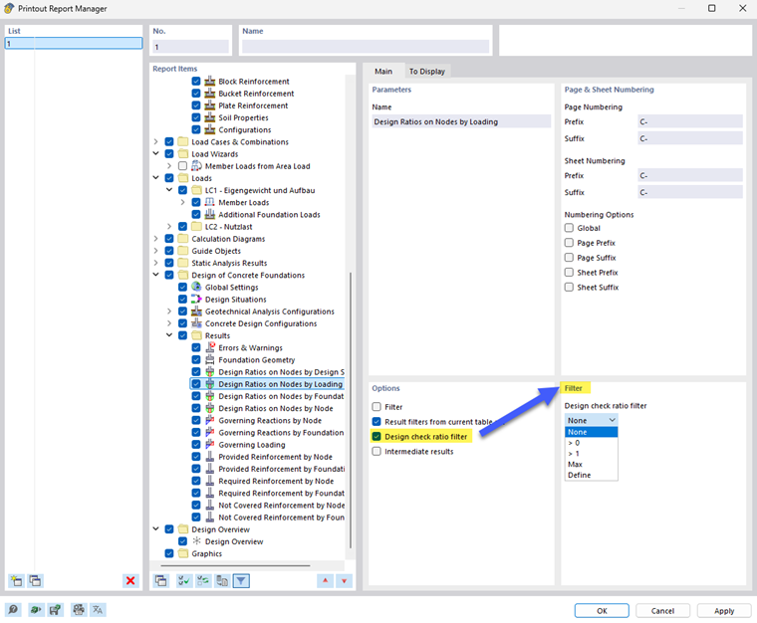Click the language translation icon
The image size is (757, 623).
(x=98, y=609)
